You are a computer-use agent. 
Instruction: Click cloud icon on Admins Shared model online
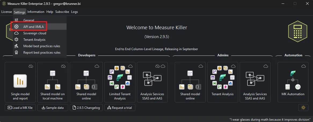point(201,66)
